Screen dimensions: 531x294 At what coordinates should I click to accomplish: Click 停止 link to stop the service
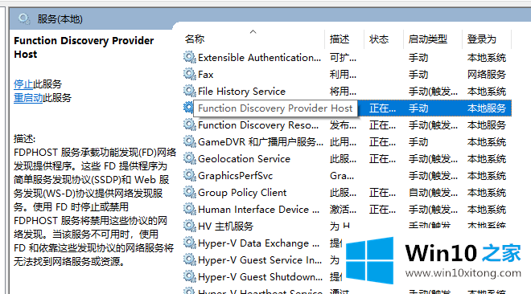click(23, 84)
